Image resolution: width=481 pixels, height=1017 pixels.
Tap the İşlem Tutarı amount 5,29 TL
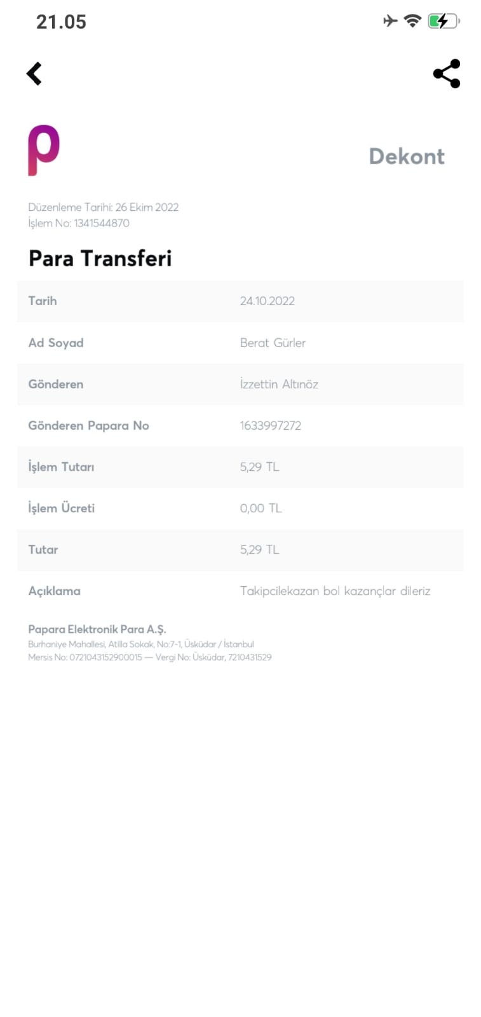[260, 467]
